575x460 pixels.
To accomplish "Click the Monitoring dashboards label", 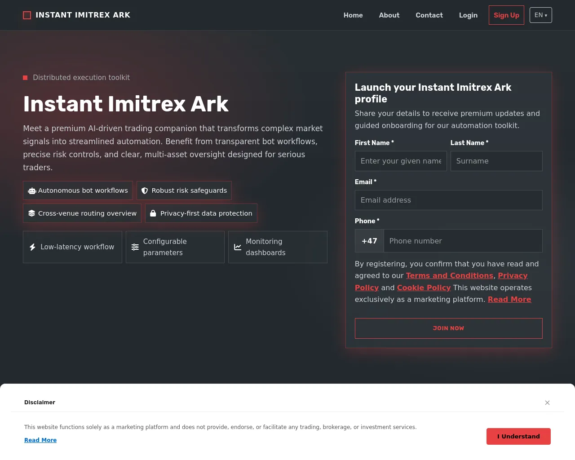I will (265, 247).
